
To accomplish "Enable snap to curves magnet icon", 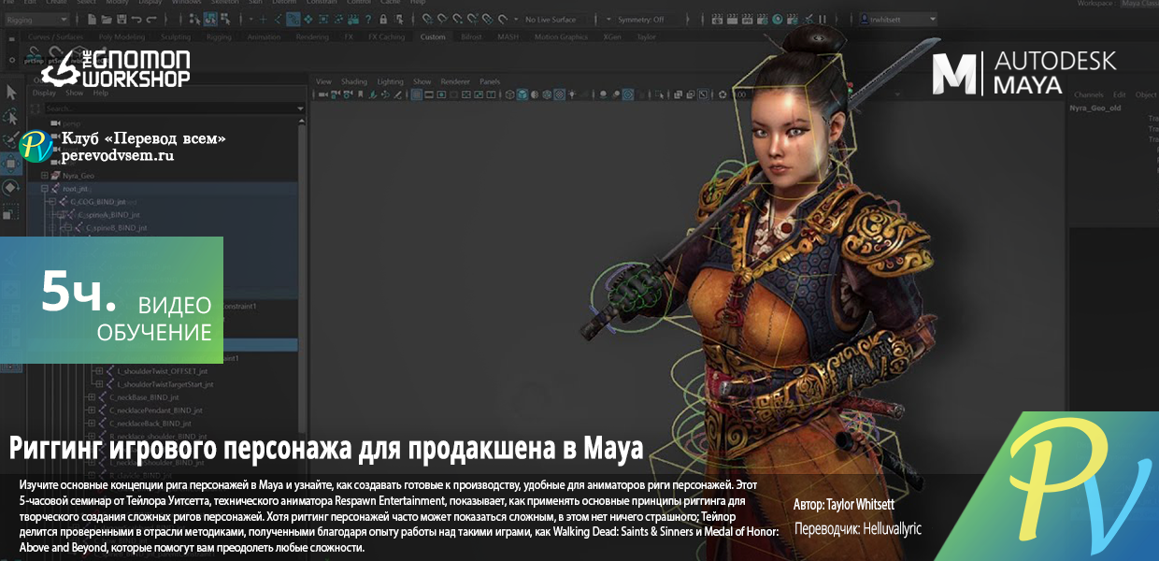I will (x=442, y=20).
